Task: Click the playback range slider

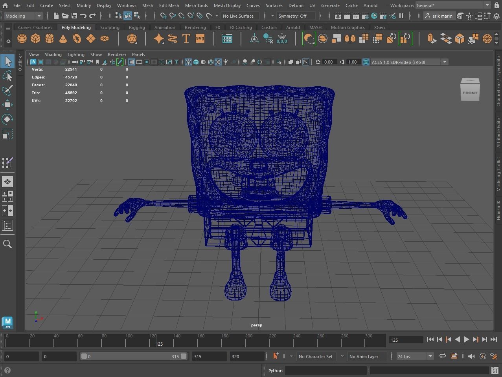Action: (134, 356)
